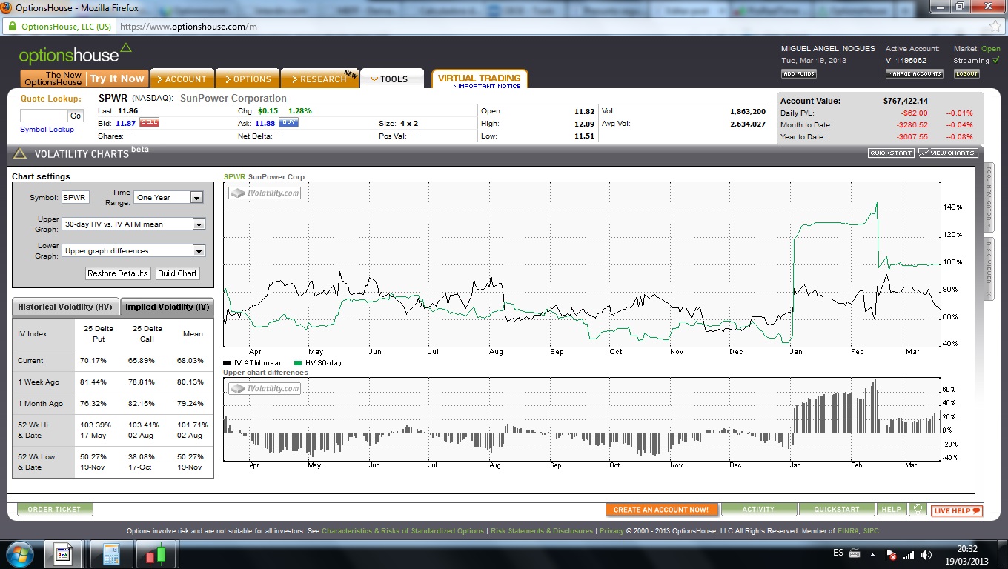This screenshot has width=1008, height=569.
Task: Click the lightbulb icon next to Help
Action: click(x=918, y=510)
